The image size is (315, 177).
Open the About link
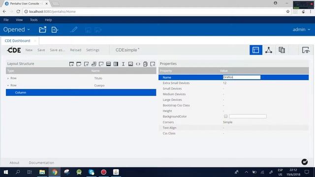point(14,163)
